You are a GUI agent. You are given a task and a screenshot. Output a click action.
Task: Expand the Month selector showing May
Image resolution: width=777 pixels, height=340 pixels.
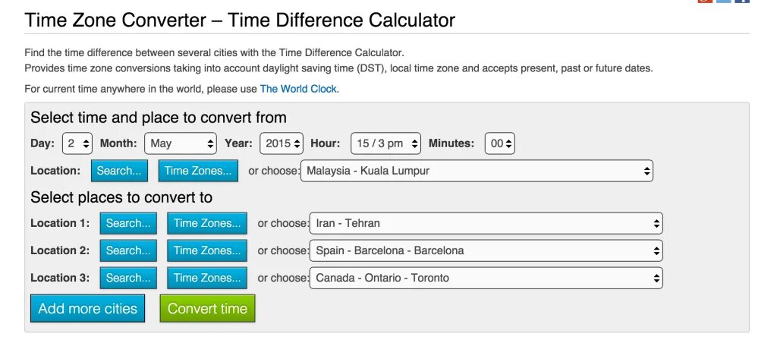(x=181, y=143)
